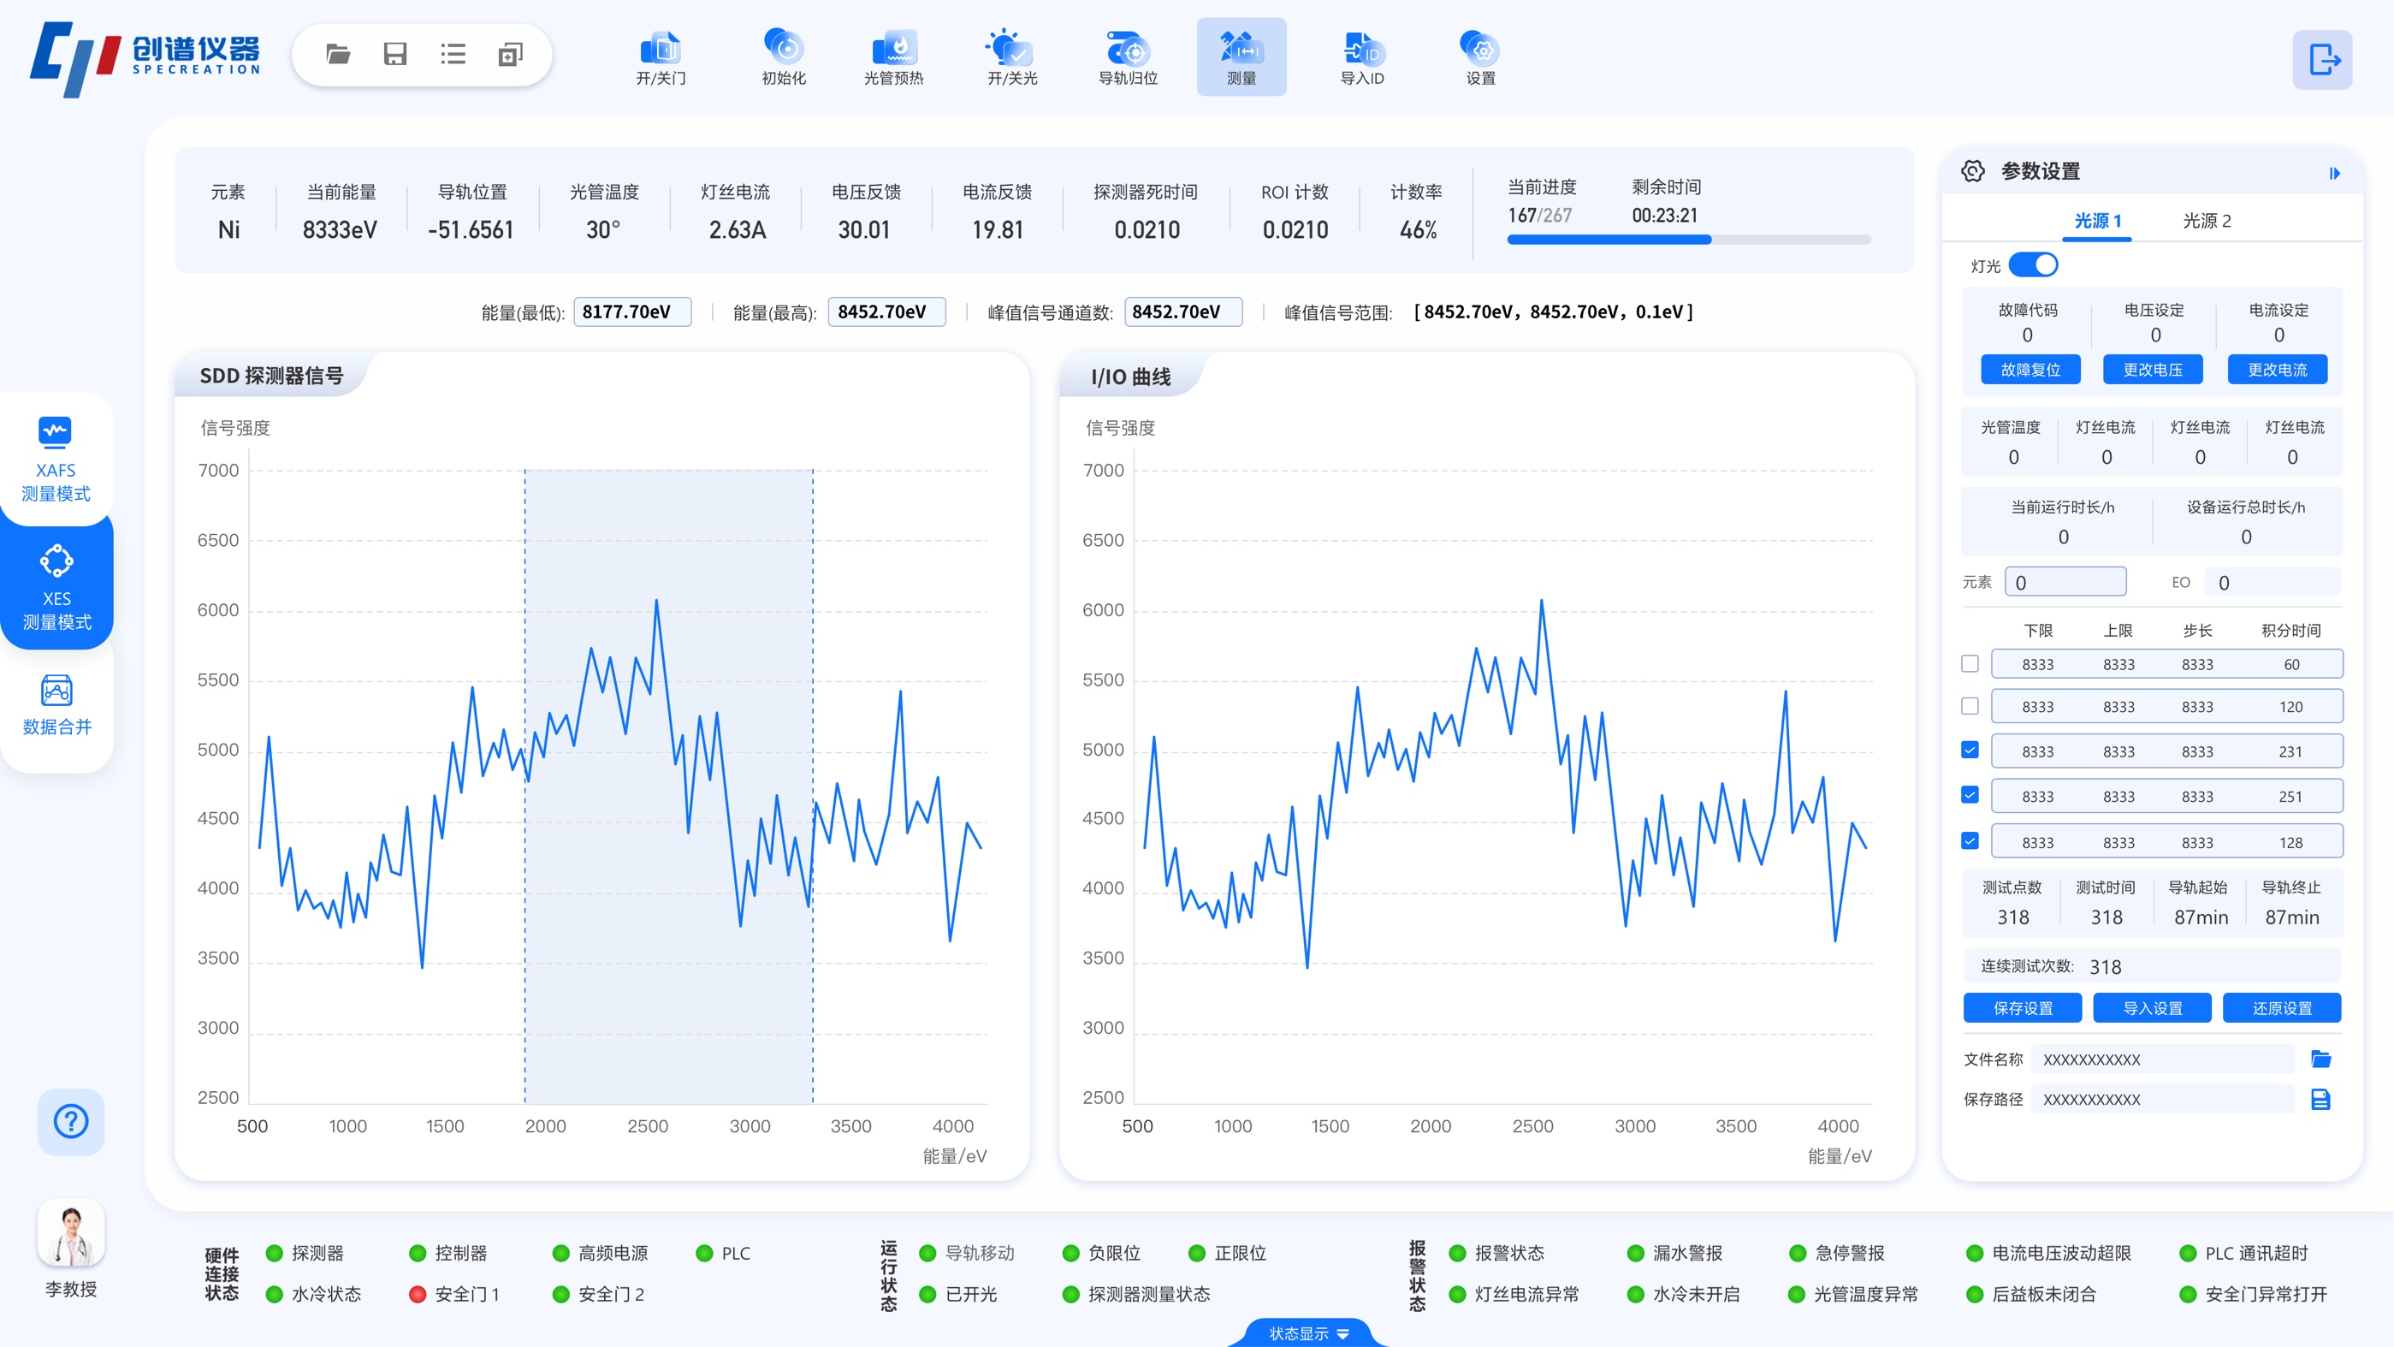Viewport: 2394px width, 1347px height.
Task: Switch to the 光源 2 tab
Action: point(2206,222)
